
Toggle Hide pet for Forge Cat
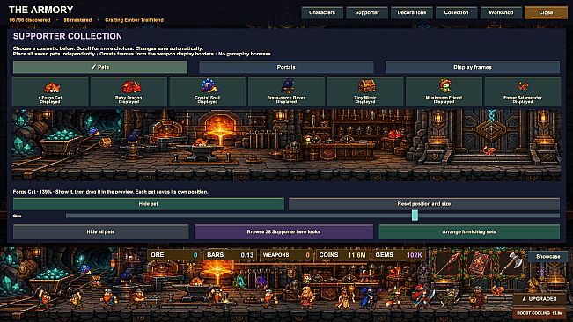coord(149,204)
